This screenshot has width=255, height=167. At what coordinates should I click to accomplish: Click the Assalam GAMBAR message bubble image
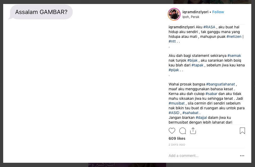[x=40, y=12]
